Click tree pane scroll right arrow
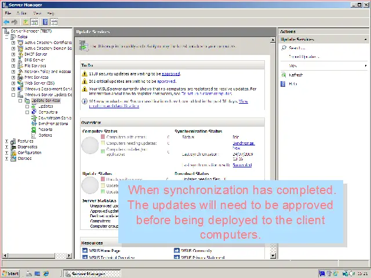 pyautogui.click(x=69, y=255)
